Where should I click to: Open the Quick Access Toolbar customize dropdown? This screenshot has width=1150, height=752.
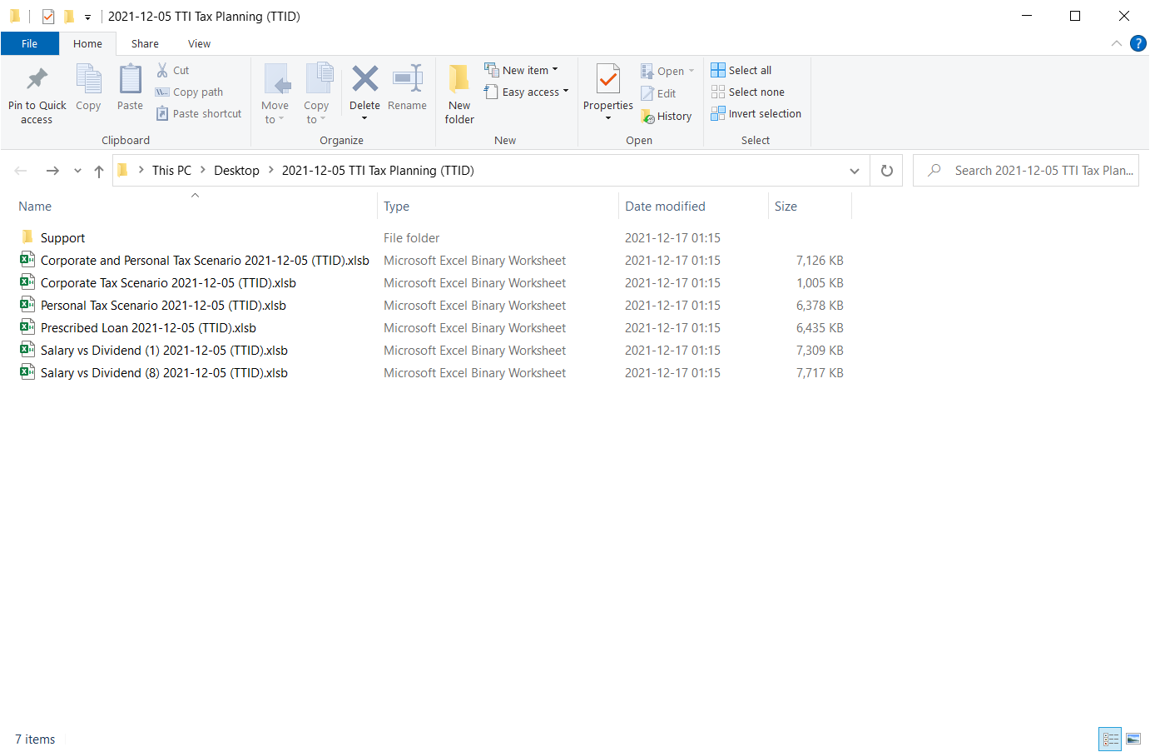(87, 17)
